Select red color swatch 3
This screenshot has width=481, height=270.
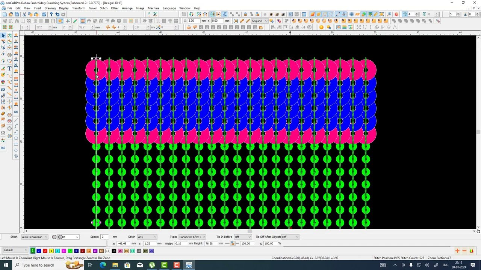pyautogui.click(x=45, y=251)
